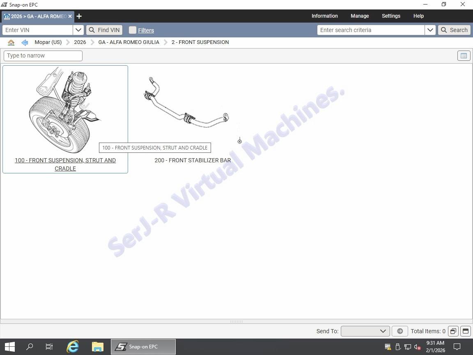Click the blue back arrow icon
473x355 pixels.
tap(25, 42)
